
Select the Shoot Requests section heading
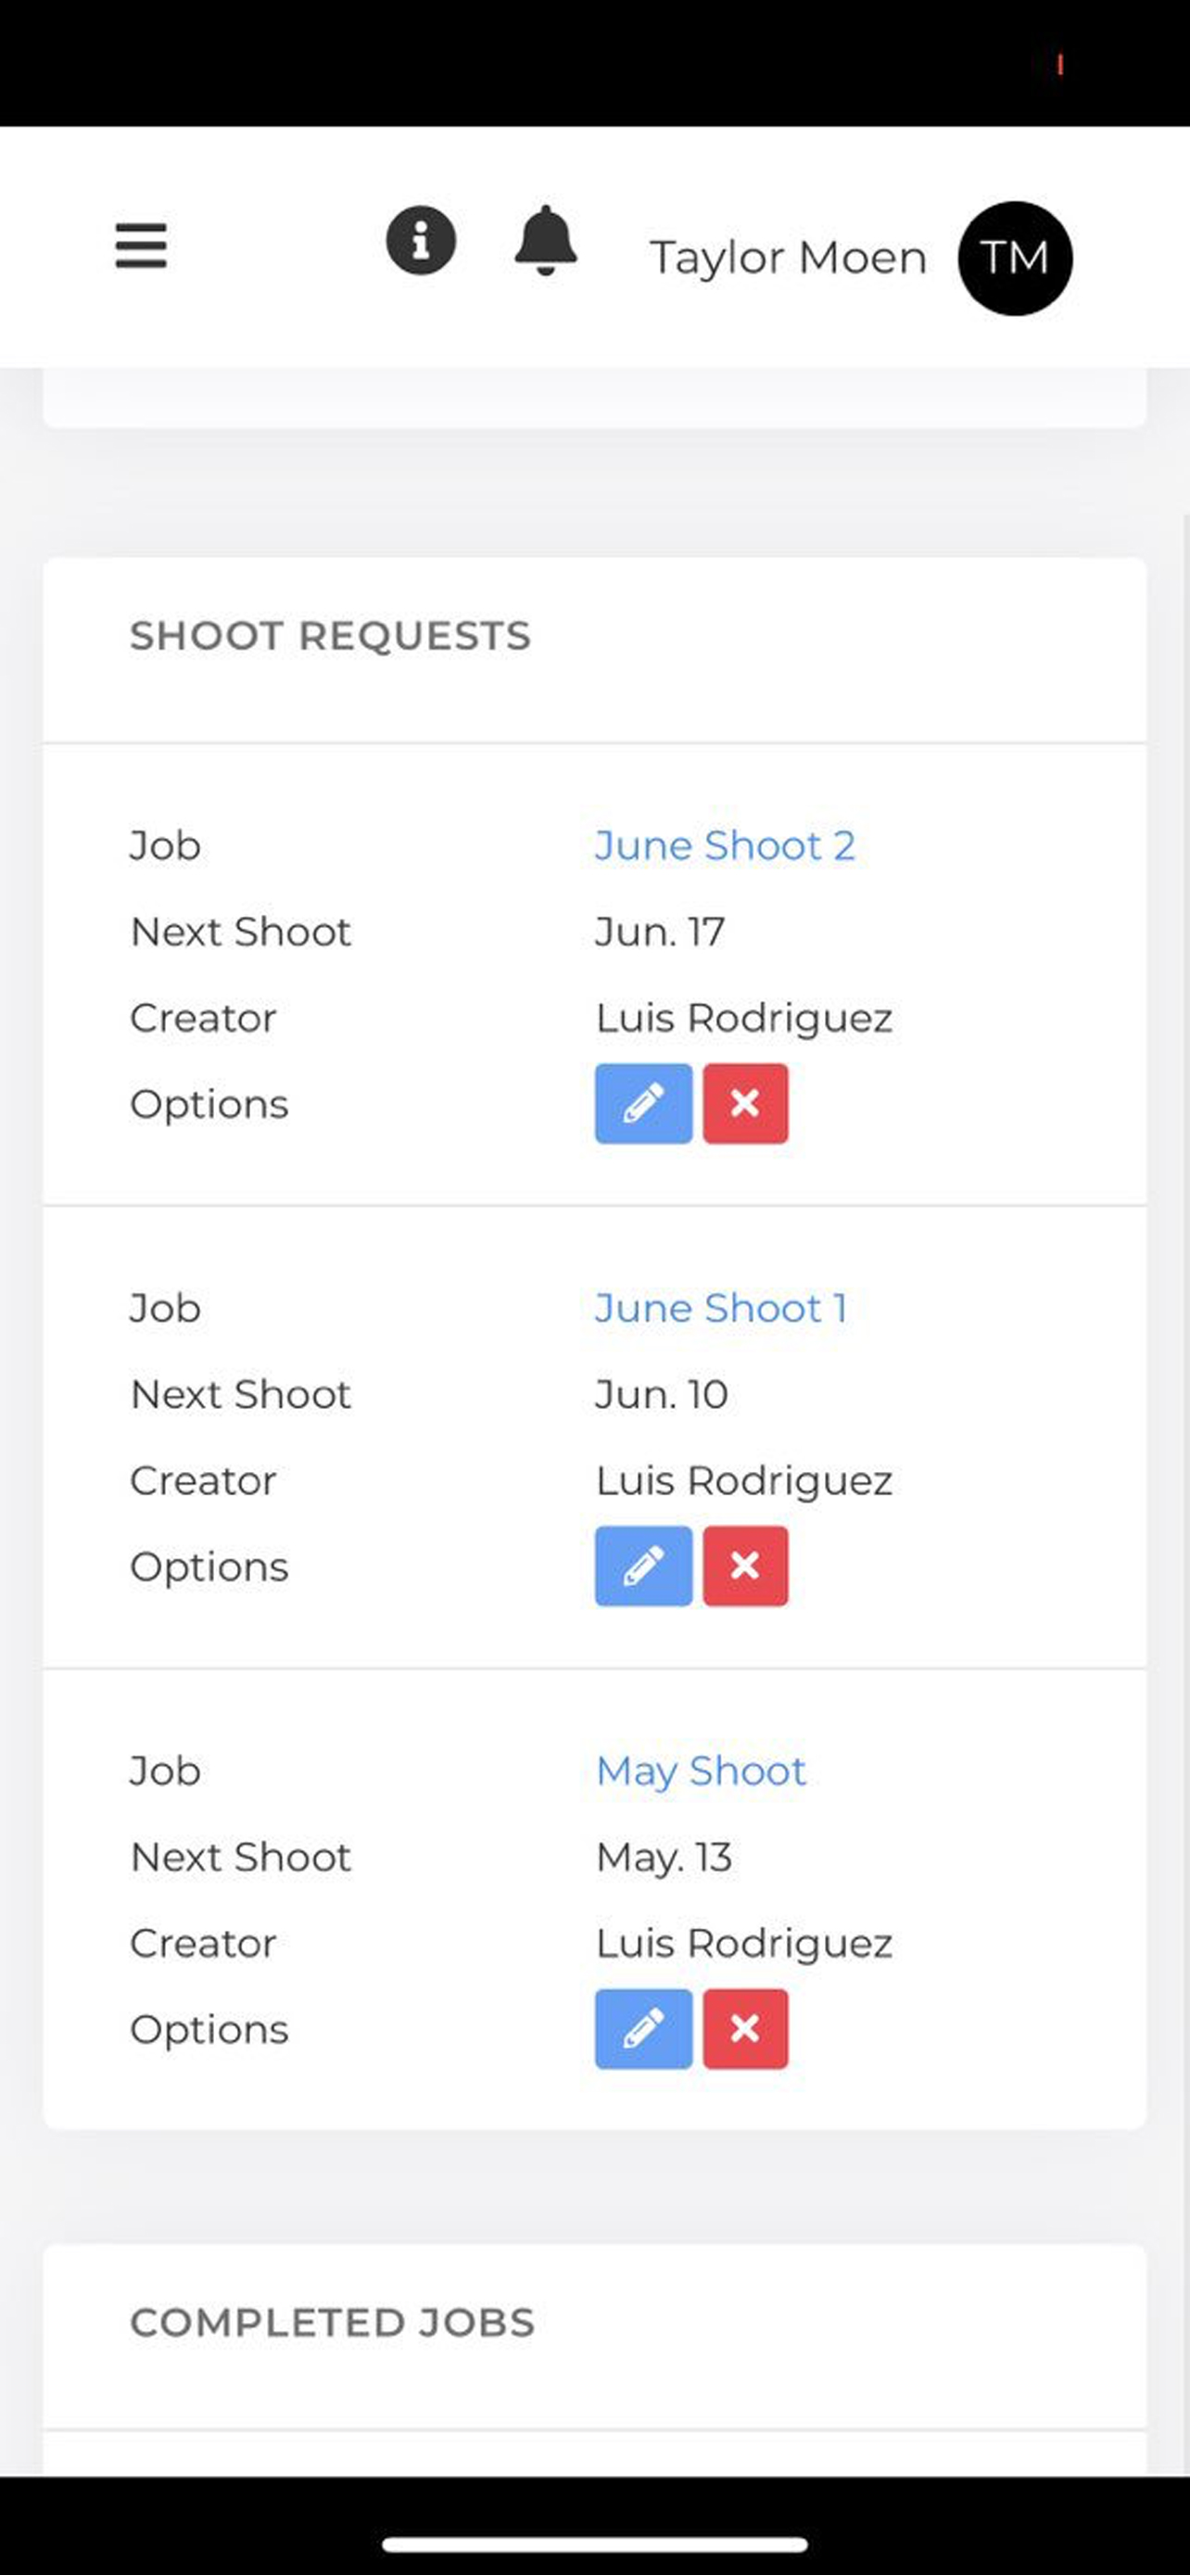pos(331,636)
